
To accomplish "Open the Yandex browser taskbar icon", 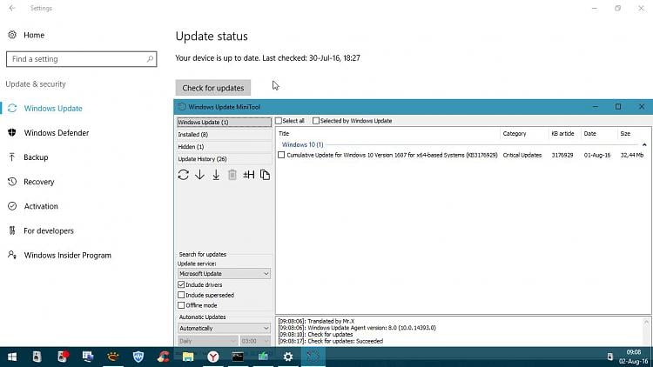I will (212, 357).
